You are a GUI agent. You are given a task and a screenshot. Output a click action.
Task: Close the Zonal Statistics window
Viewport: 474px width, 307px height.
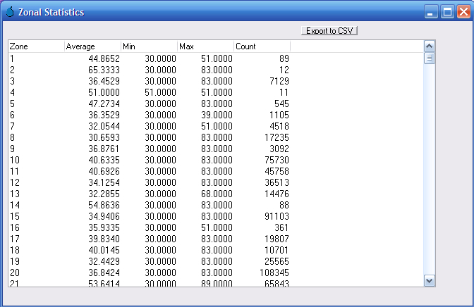(463, 12)
